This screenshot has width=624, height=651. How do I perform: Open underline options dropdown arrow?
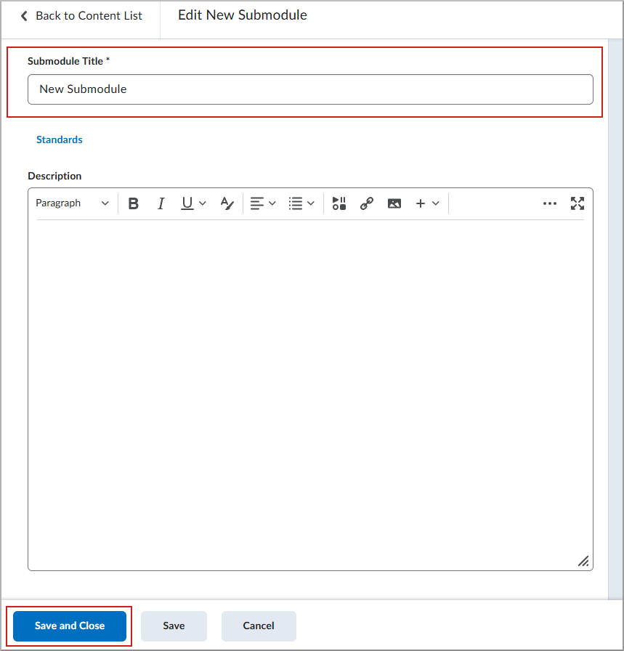(203, 203)
